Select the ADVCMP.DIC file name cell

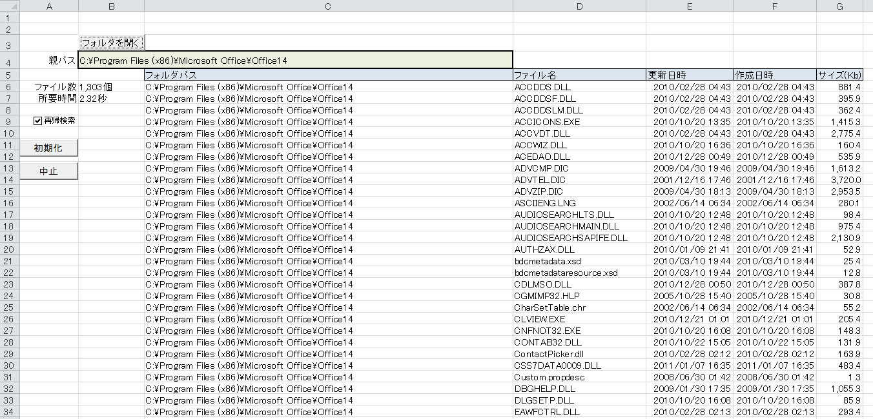[579, 168]
